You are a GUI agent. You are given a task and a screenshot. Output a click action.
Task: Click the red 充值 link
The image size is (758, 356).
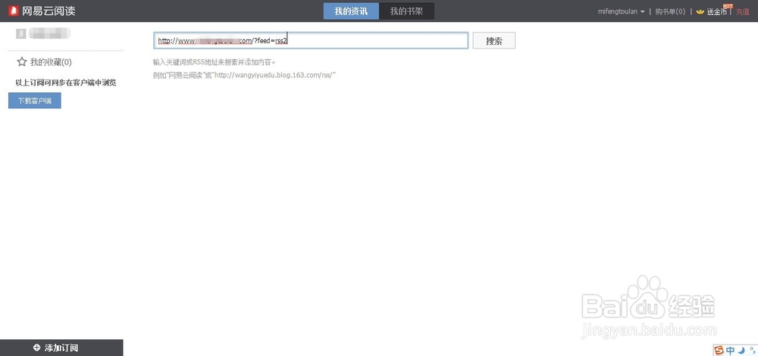tap(743, 12)
